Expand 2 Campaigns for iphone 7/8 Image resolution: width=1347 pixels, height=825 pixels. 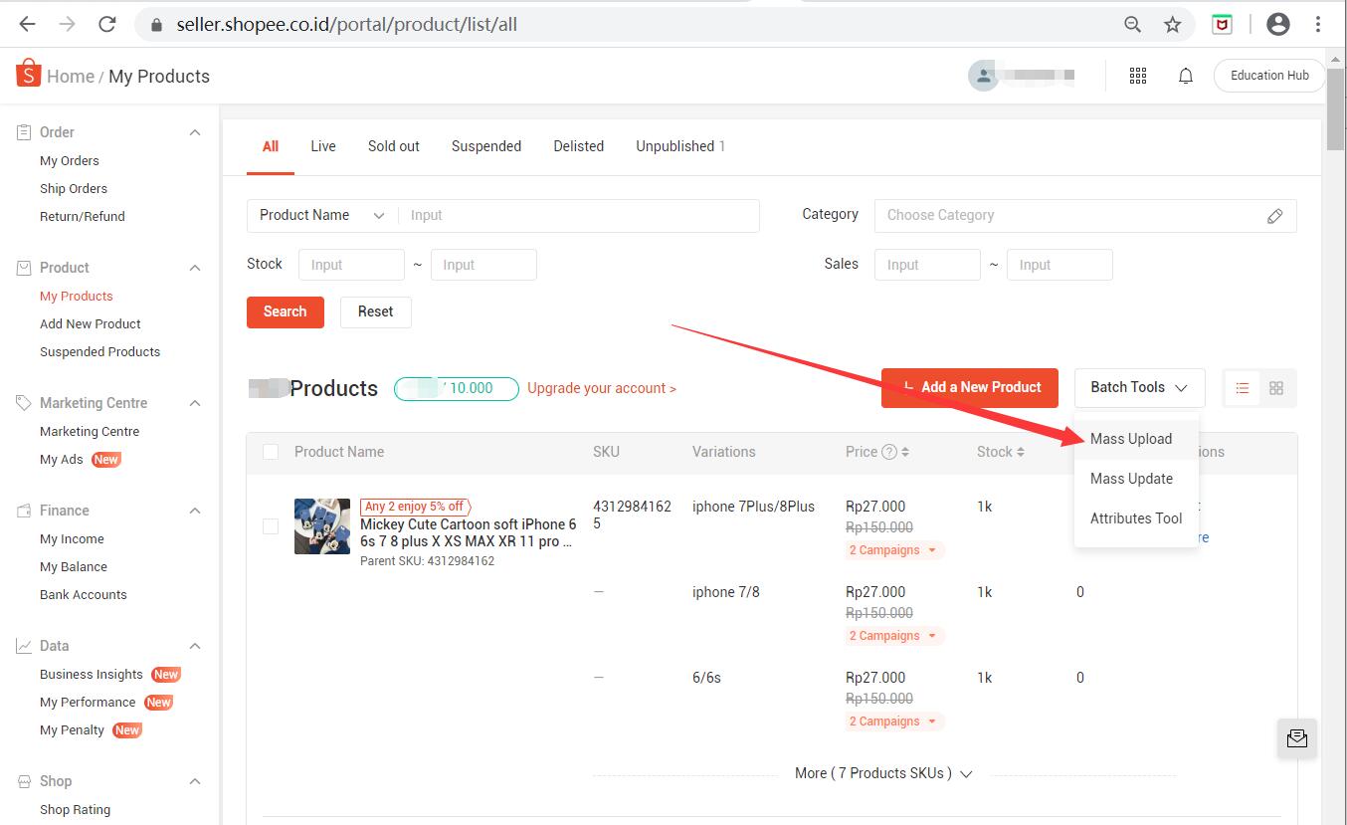[893, 636]
